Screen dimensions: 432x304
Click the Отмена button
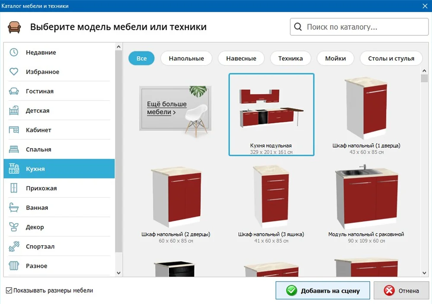click(401, 291)
